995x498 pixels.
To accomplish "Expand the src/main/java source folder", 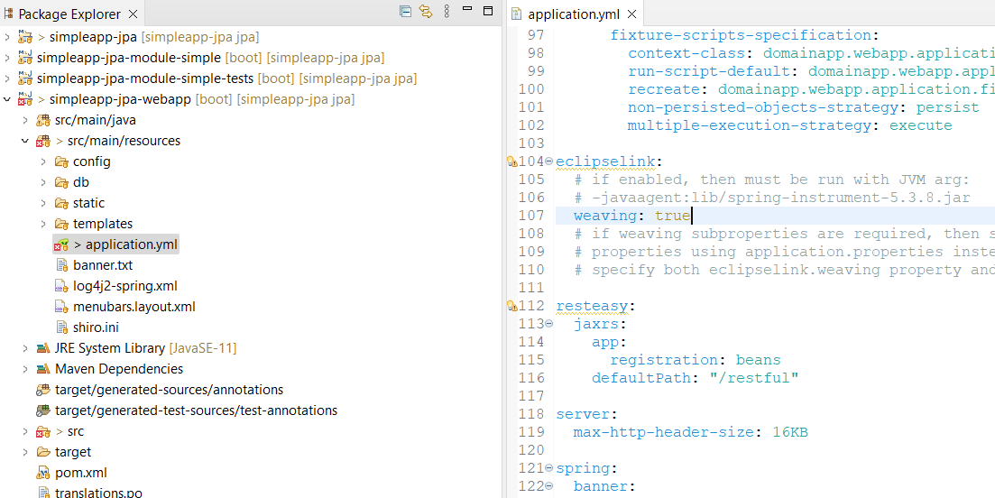I will 25,120.
